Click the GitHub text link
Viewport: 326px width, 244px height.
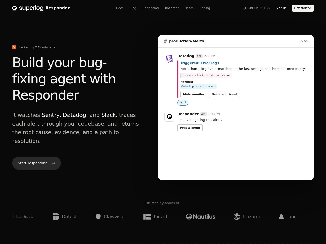253,8
